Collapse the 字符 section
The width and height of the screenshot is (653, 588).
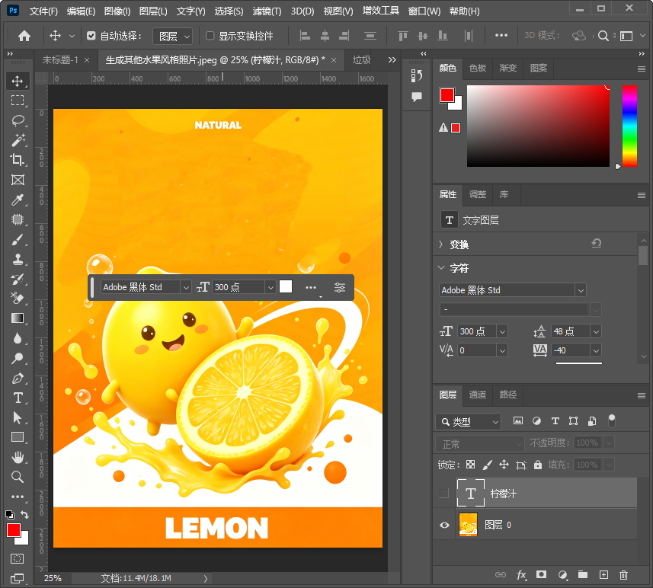point(441,268)
